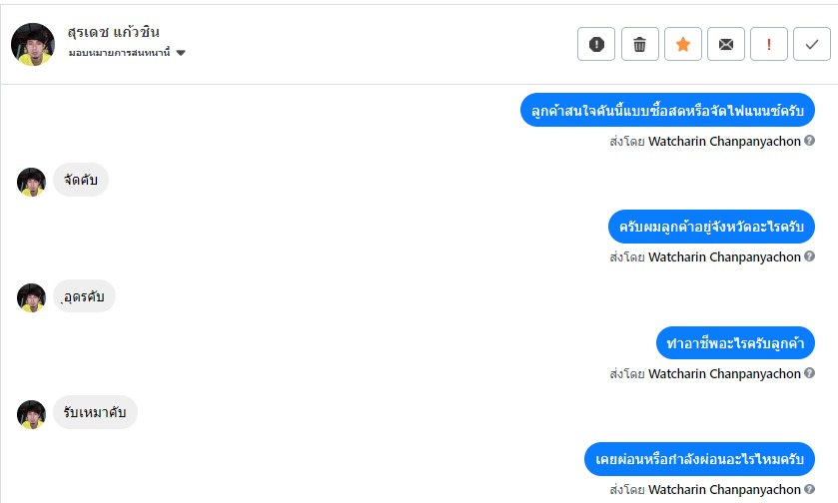This screenshot has height=503, width=838.
Task: Click help icon under the ทำอาชีพอะไร message
Action: (810, 373)
